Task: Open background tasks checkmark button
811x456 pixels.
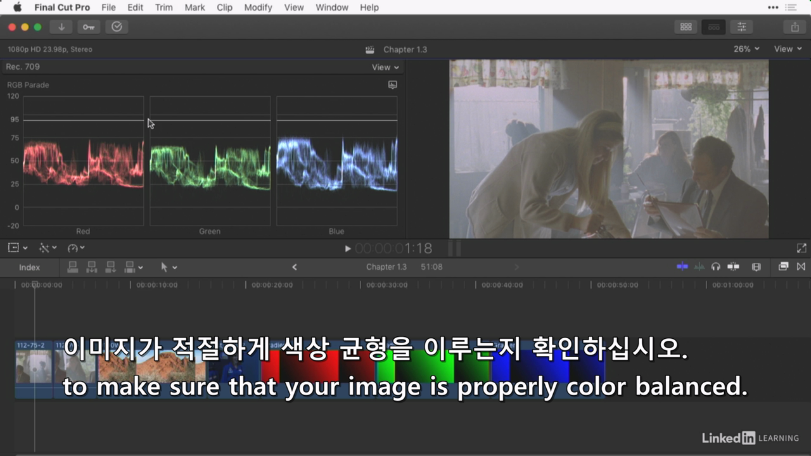Action: 117,27
